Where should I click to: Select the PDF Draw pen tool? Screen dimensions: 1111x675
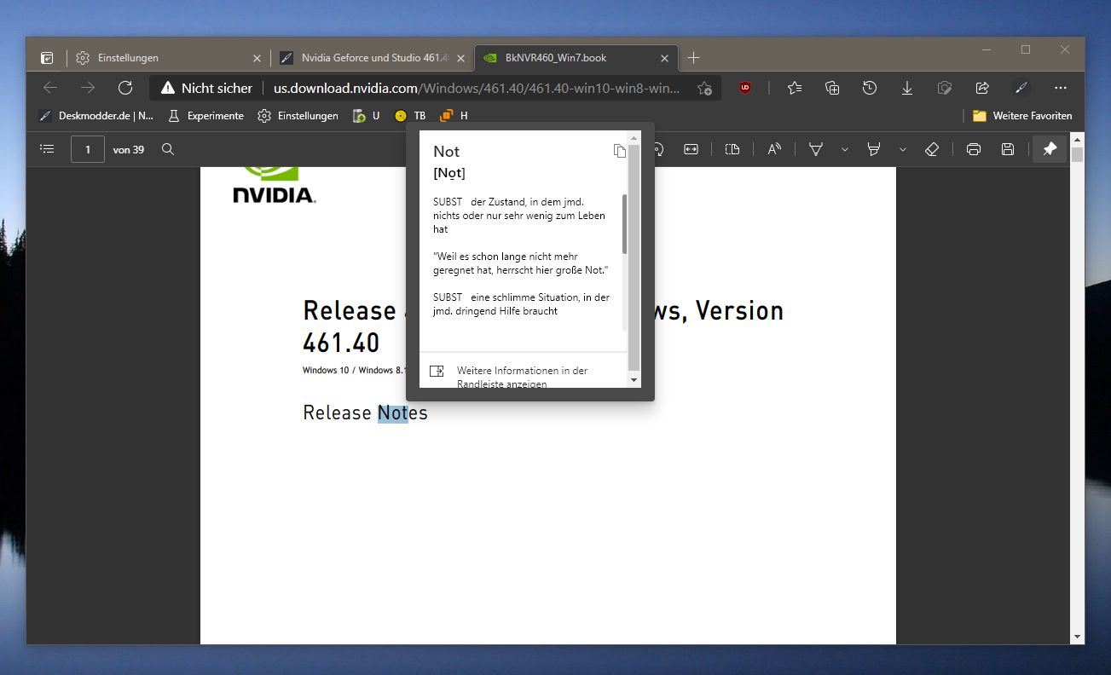(x=816, y=149)
